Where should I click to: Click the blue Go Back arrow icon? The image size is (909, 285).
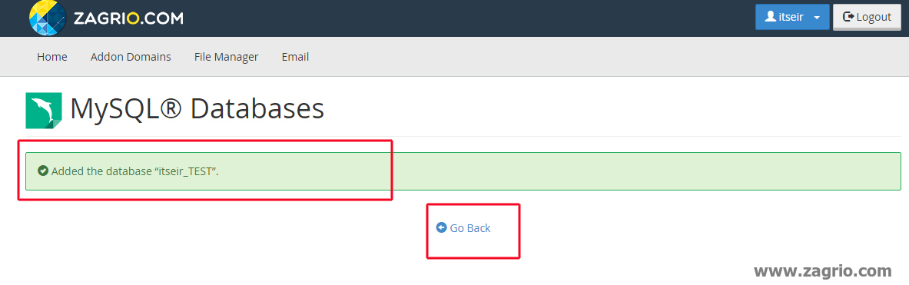[442, 227]
